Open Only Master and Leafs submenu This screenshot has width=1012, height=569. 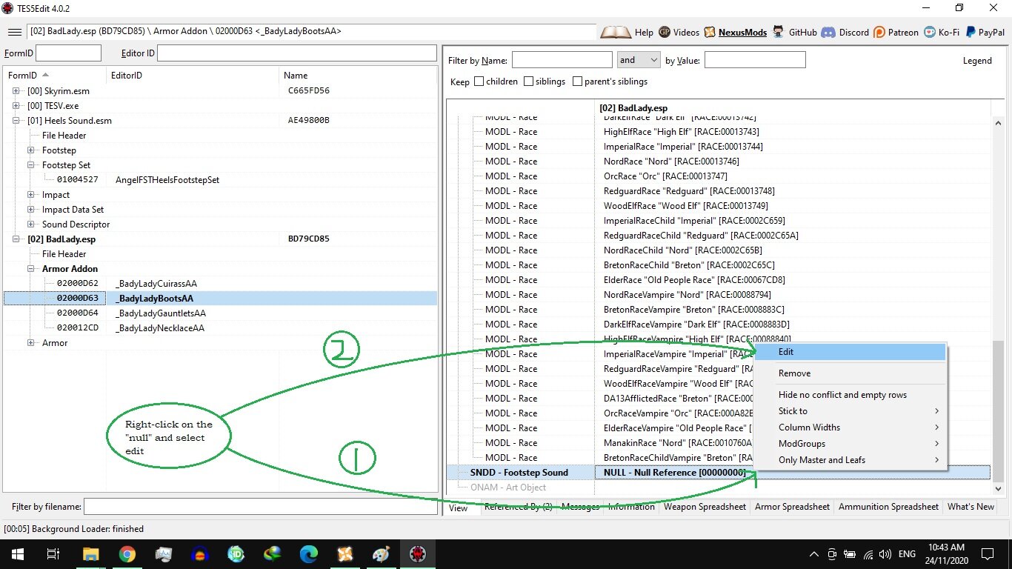850,460
